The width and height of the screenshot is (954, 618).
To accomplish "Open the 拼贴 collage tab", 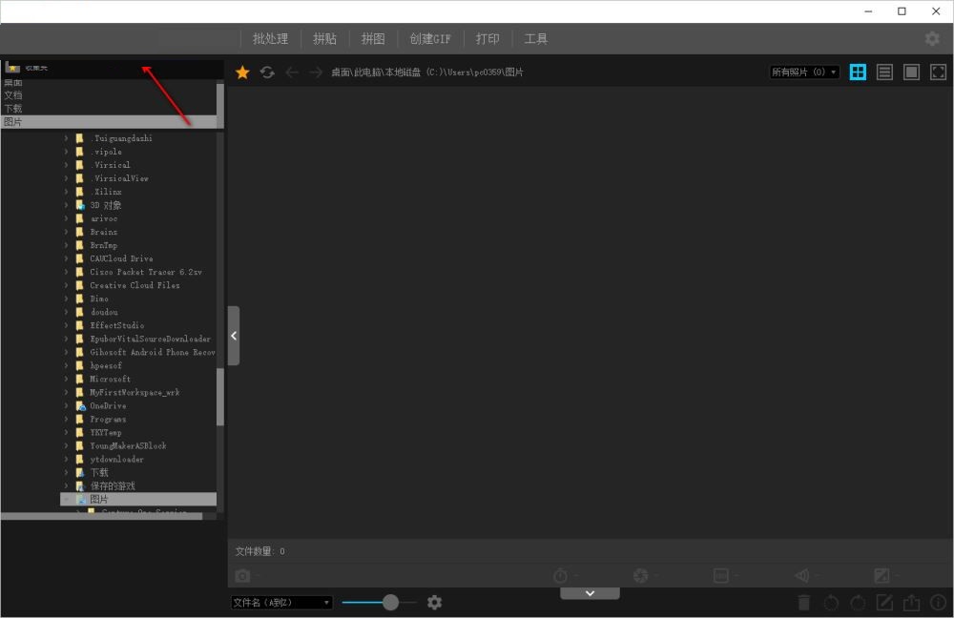I will point(325,39).
